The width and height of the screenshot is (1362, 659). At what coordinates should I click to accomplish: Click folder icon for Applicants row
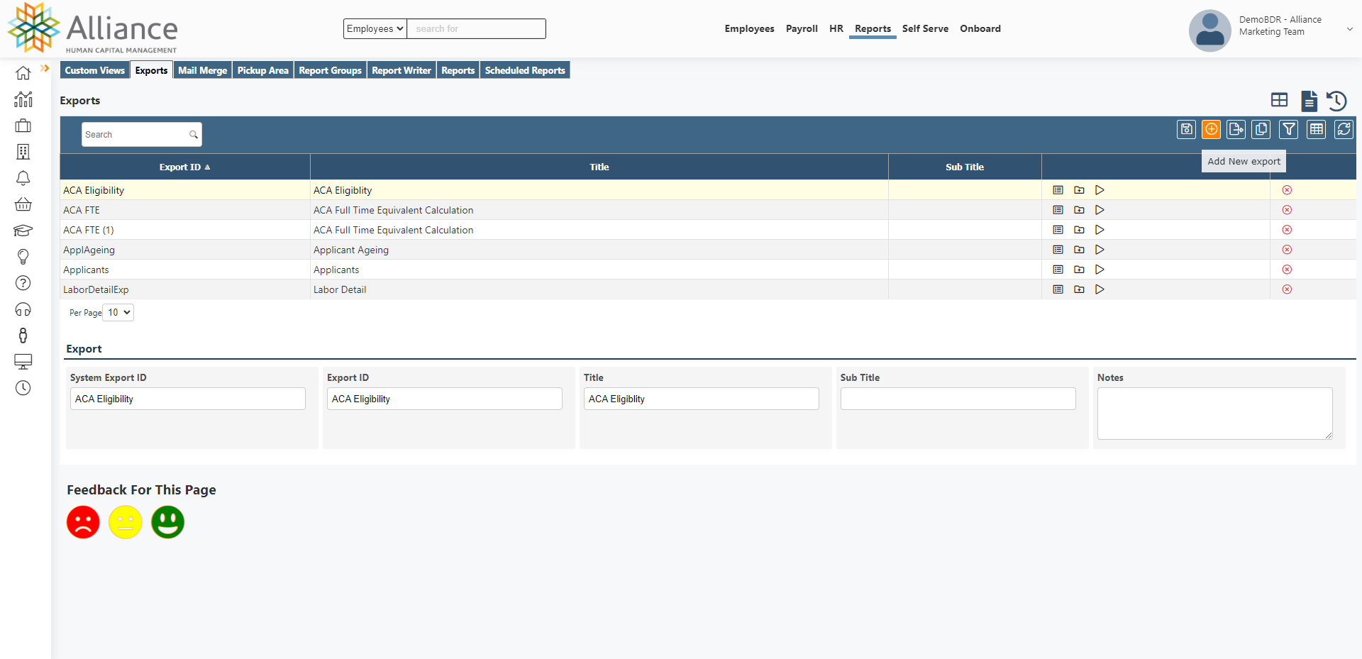(1080, 270)
